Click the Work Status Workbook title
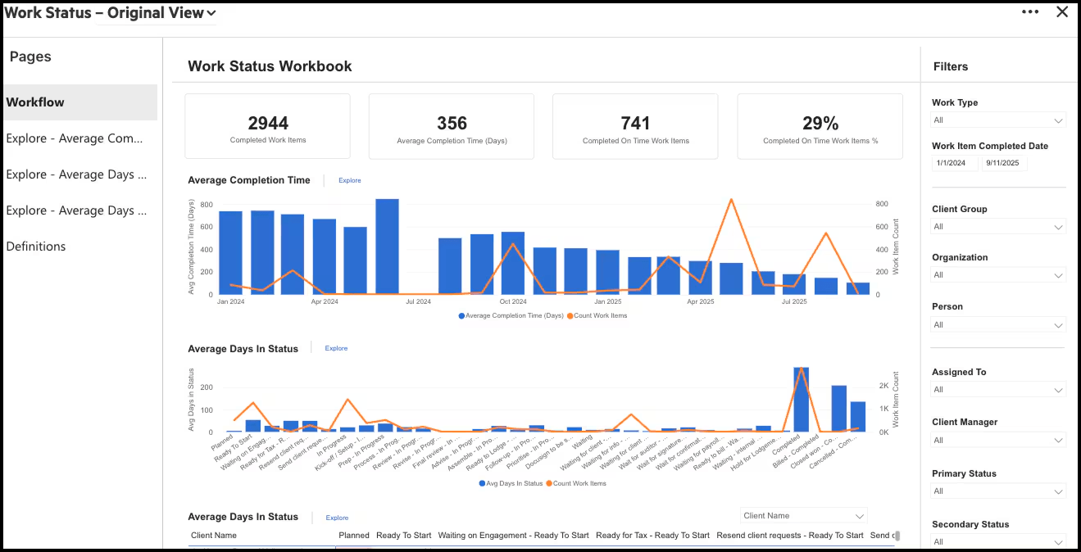The height and width of the screenshot is (552, 1081). click(x=270, y=66)
